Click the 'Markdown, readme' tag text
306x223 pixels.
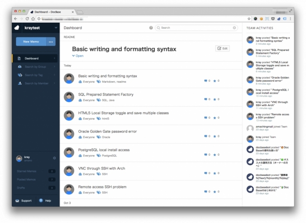pos(114,82)
